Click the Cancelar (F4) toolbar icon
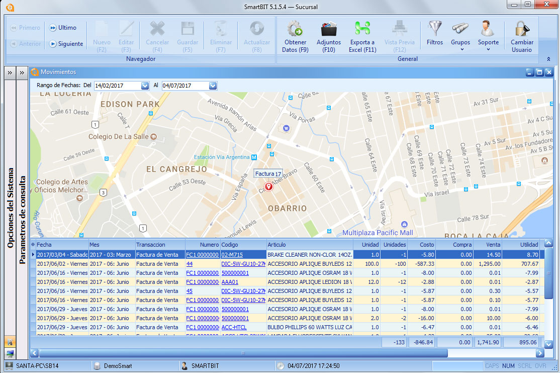The height and width of the screenshot is (373, 560). click(157, 37)
